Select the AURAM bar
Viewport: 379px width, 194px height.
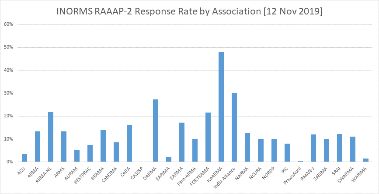(x=77, y=156)
